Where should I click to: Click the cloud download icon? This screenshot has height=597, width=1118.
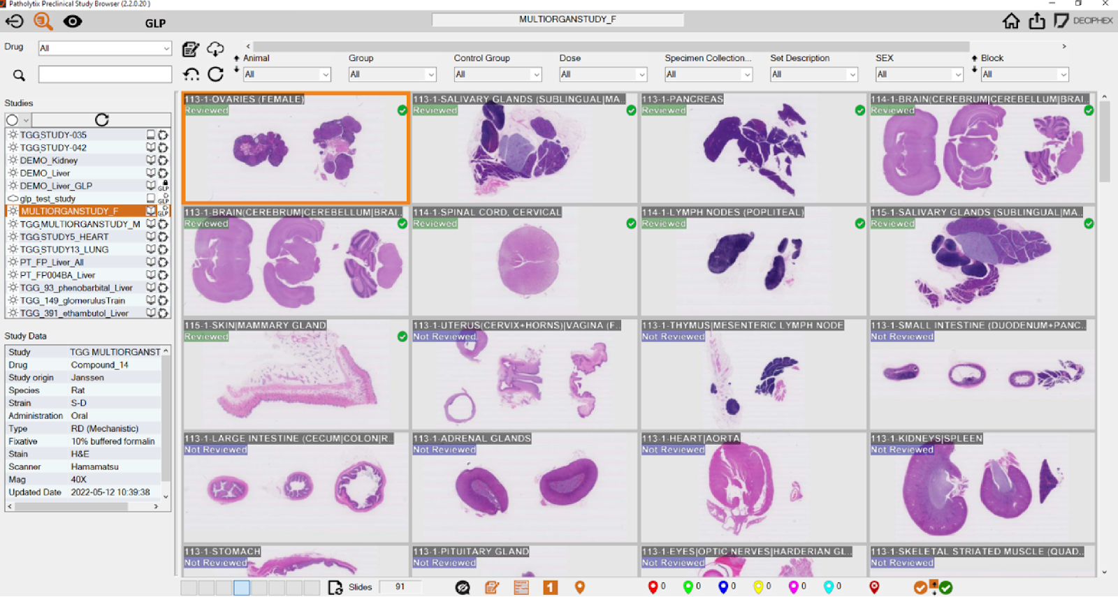coord(215,49)
